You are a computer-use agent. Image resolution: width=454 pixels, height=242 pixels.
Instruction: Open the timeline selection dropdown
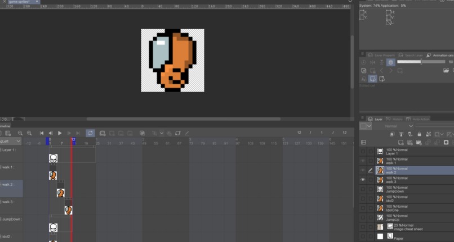11,141
